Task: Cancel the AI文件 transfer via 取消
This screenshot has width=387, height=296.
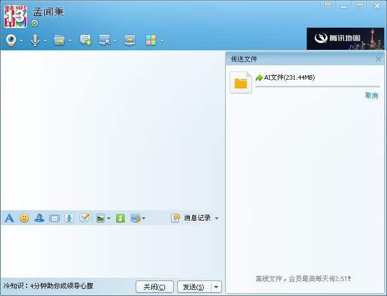Action: pyautogui.click(x=371, y=96)
